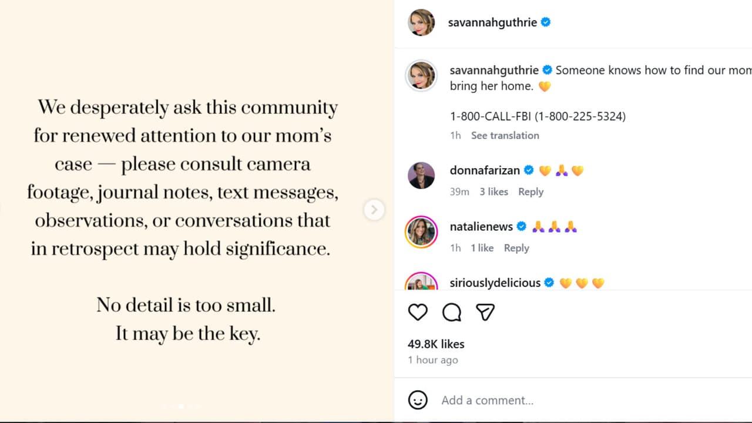Image resolution: width=752 pixels, height=423 pixels.
Task: Expand the caption by clicking See translation
Action: [505, 135]
